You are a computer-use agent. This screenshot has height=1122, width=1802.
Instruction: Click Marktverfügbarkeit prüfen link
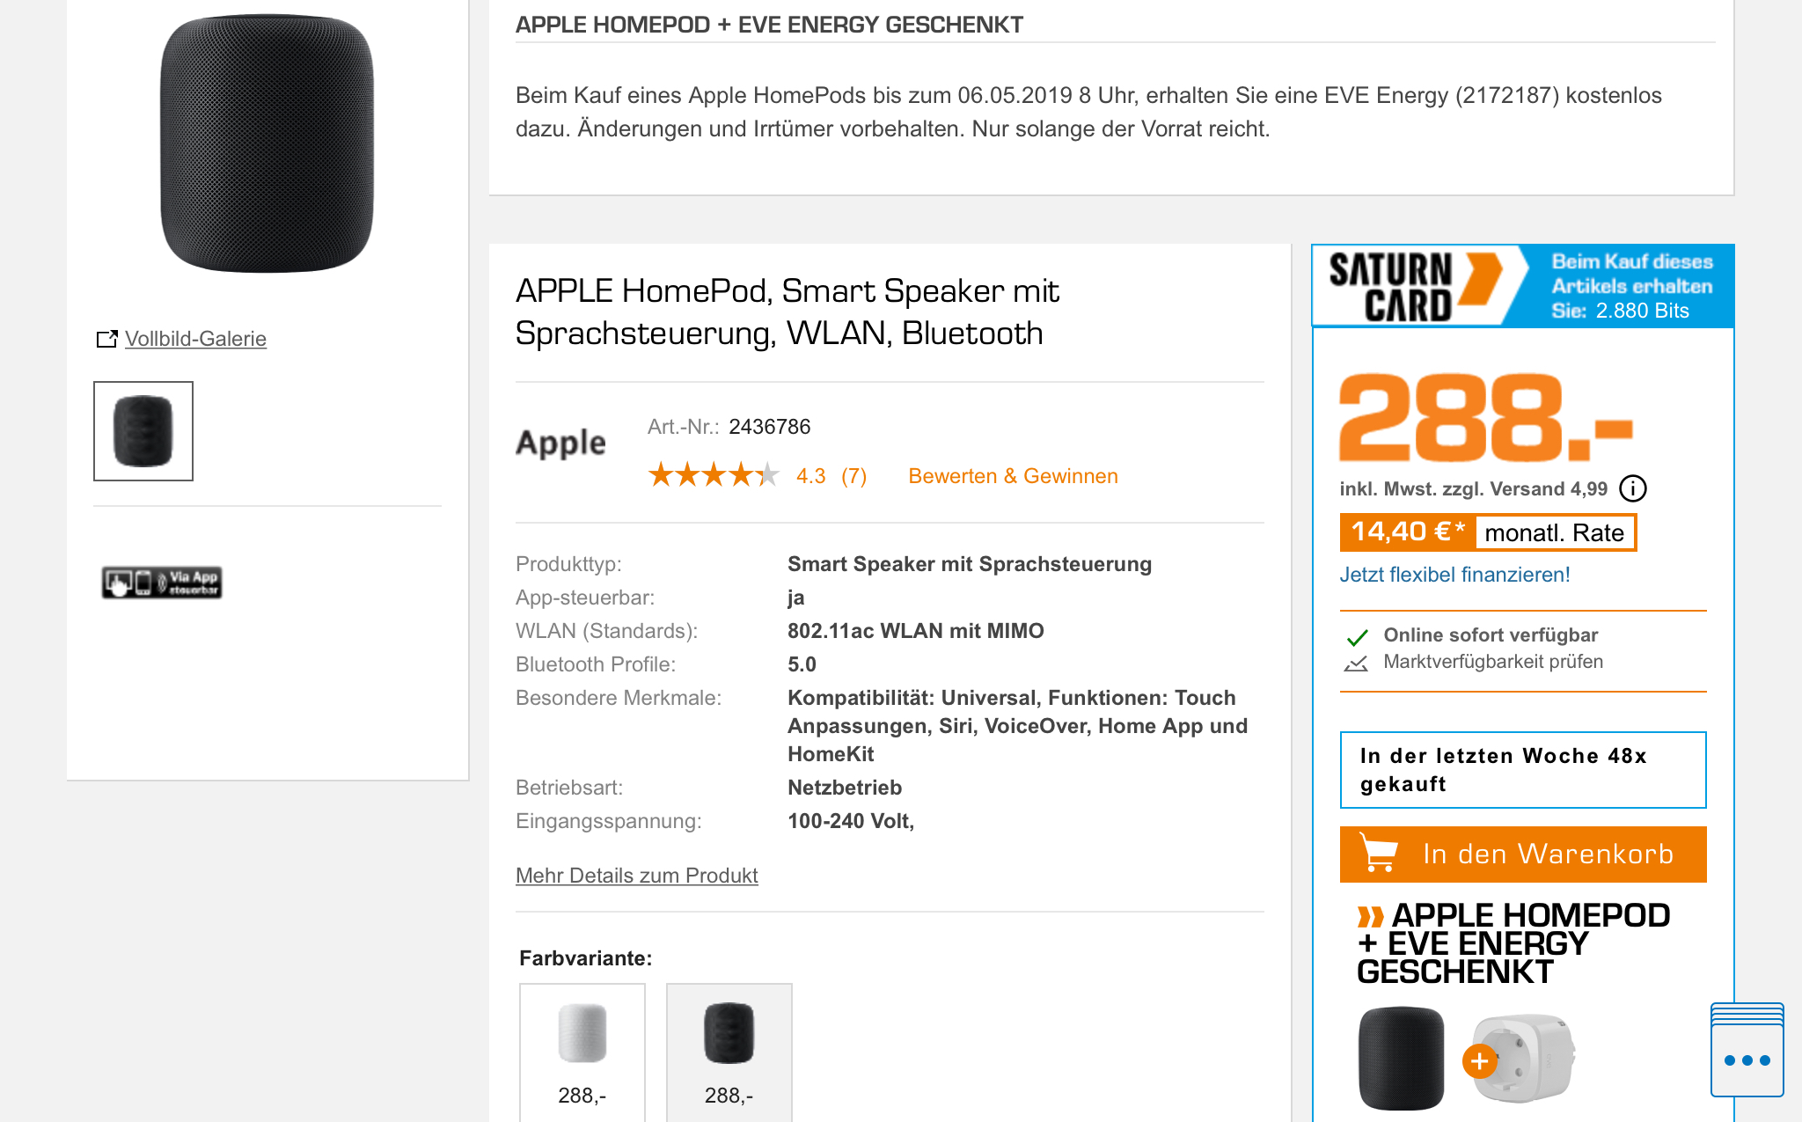point(1492,662)
